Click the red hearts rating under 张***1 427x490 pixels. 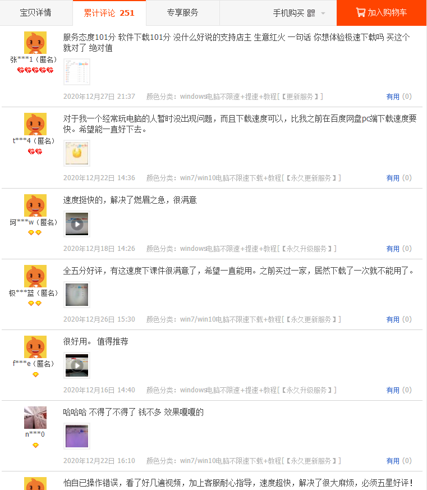click(x=35, y=70)
